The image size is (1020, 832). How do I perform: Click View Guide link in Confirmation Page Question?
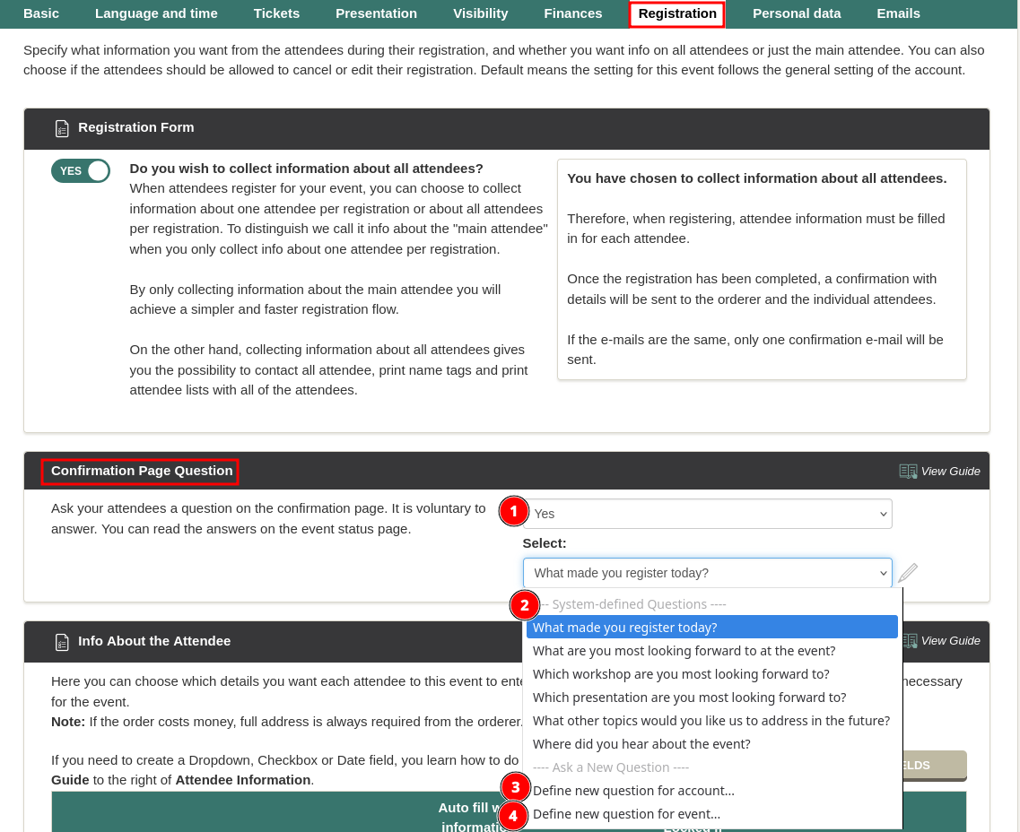[950, 472]
